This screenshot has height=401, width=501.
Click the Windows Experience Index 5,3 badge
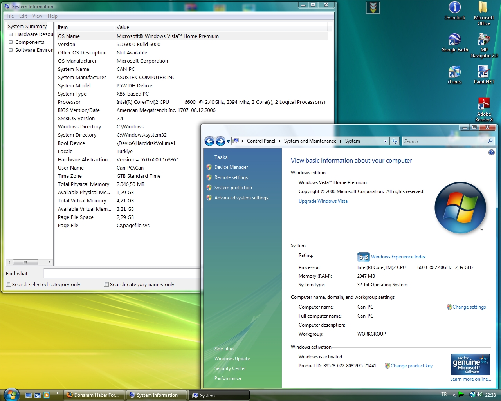[x=363, y=257]
